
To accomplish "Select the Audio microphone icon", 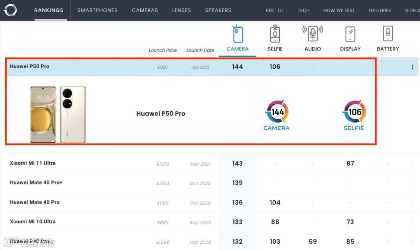I will pyautogui.click(x=313, y=33).
